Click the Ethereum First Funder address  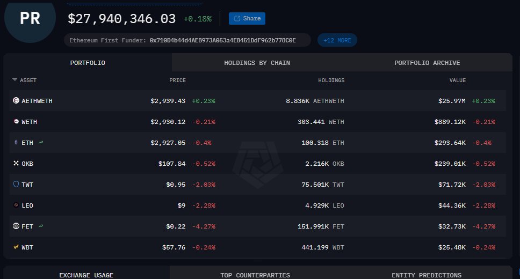[222, 40]
